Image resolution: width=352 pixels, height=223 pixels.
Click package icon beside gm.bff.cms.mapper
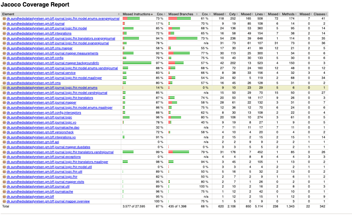pos(4,48)
